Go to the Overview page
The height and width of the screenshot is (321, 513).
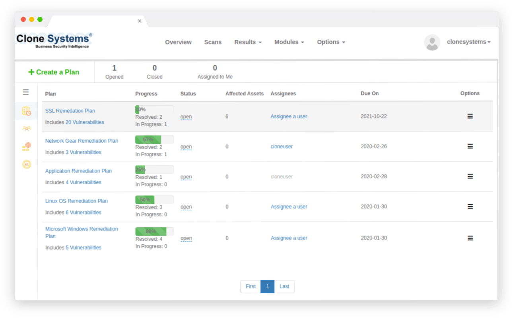(178, 42)
